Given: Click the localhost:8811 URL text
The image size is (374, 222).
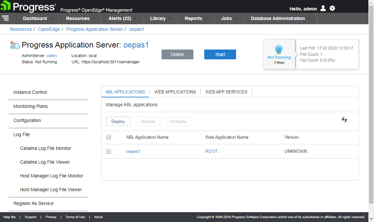Looking at the screenshot, I should [111, 62].
